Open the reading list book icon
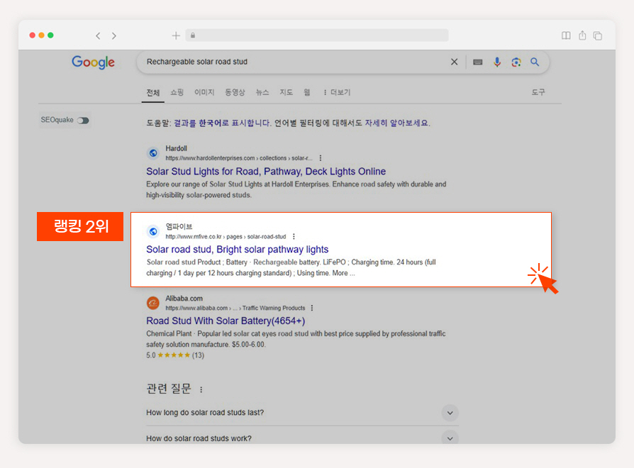The height and width of the screenshot is (468, 634). tap(566, 35)
